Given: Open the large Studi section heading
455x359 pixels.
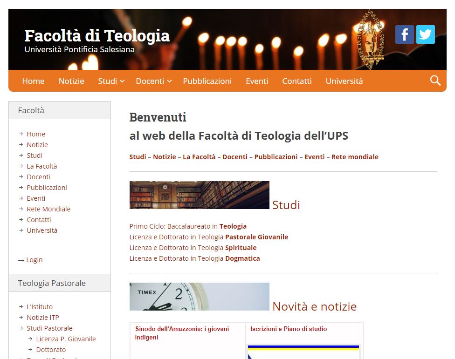Looking at the screenshot, I should (x=286, y=205).
